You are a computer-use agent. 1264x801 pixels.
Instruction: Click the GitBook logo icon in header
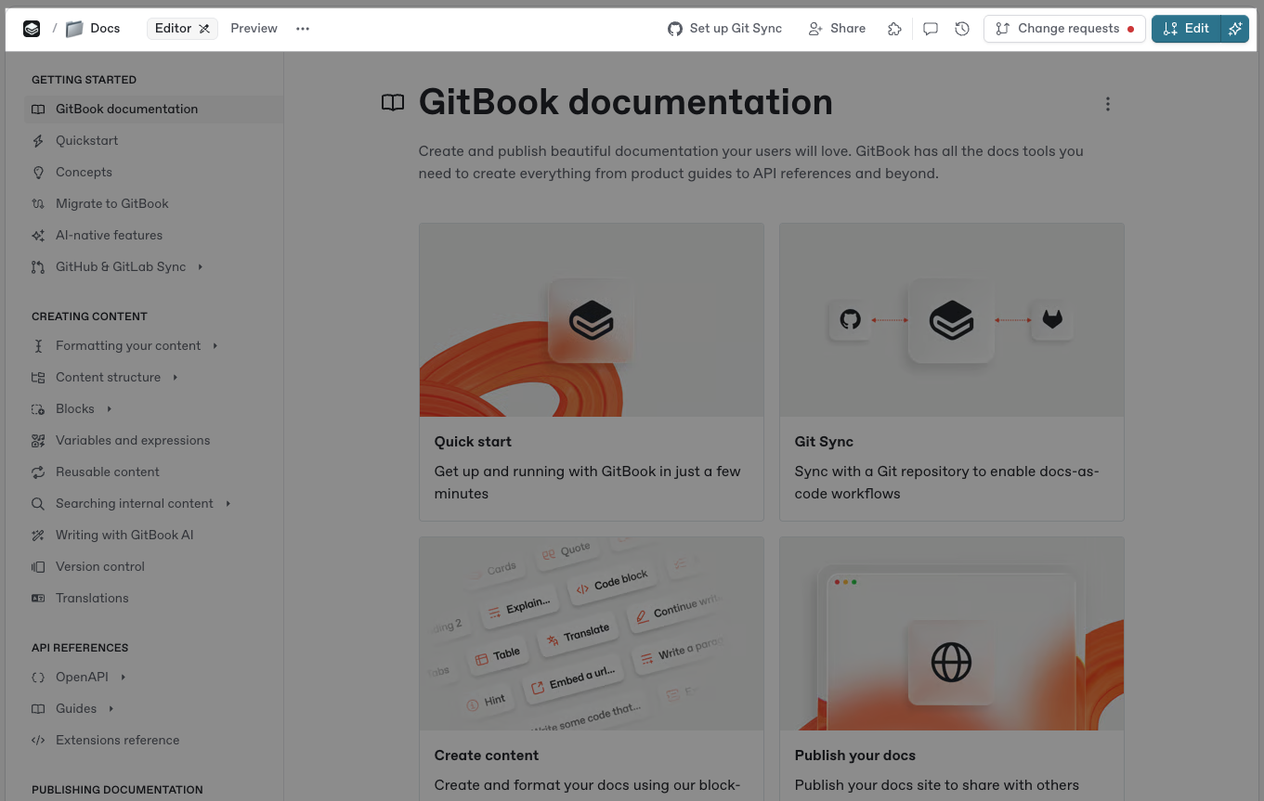(32, 29)
